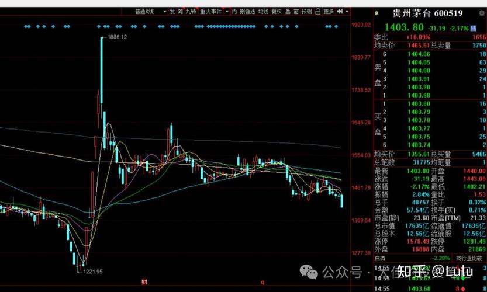This screenshot has width=487, height=292.
Task: Click the 1221.95 low price label on chart
Action: click(93, 272)
